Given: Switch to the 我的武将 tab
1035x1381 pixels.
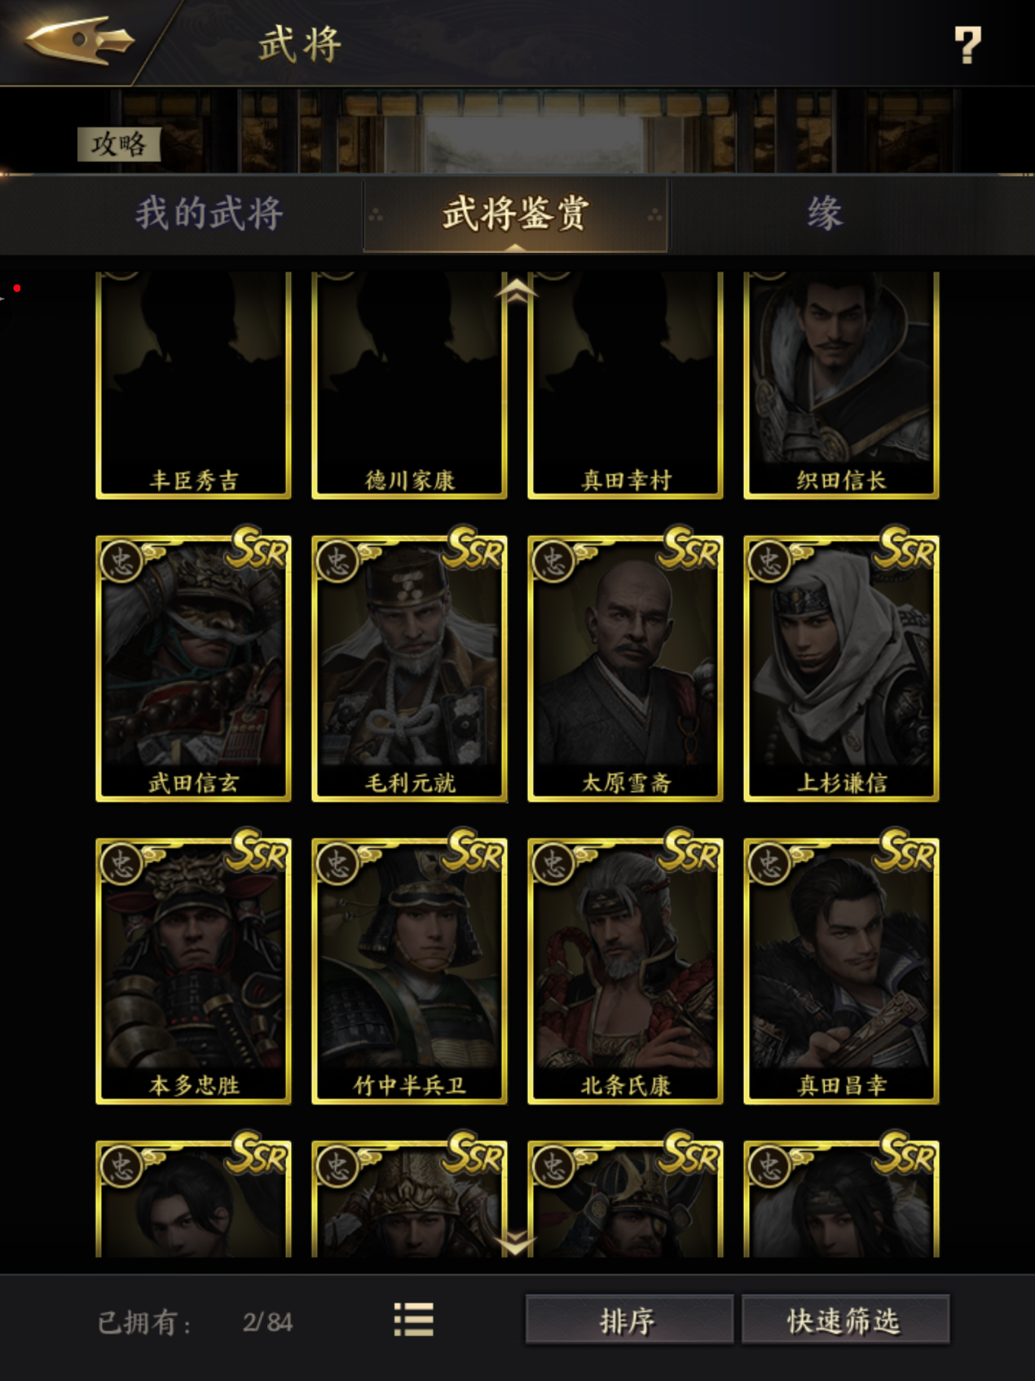Looking at the screenshot, I should [209, 214].
